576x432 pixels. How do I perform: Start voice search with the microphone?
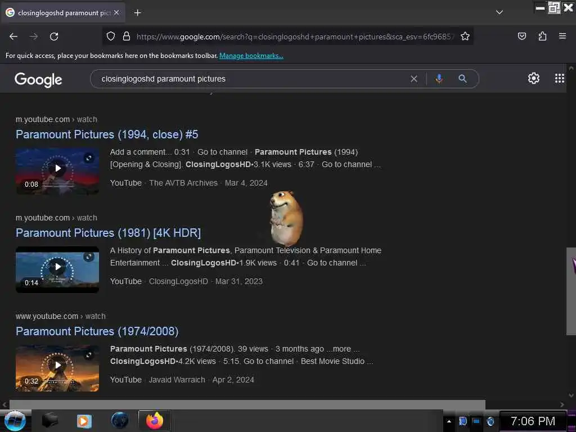point(439,79)
